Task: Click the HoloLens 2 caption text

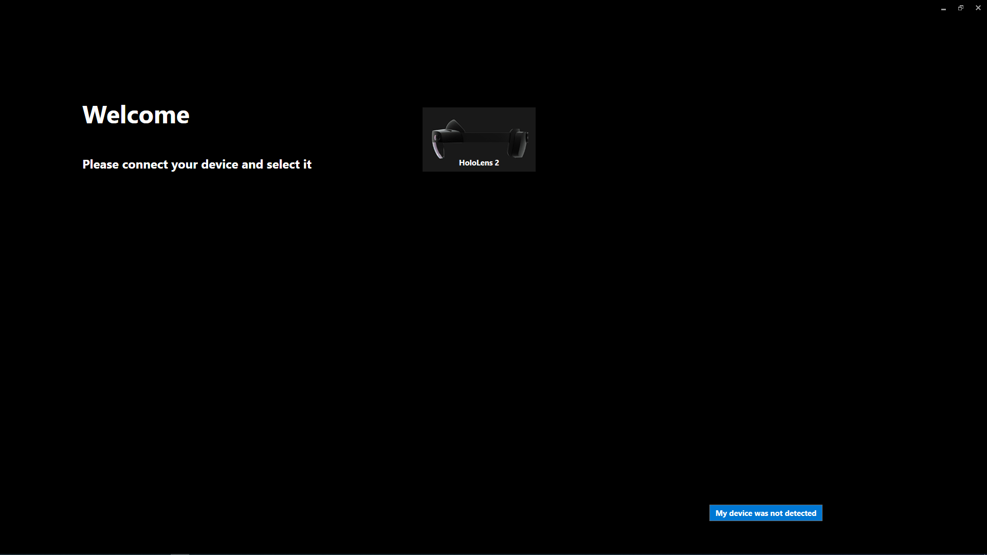Action: (x=479, y=163)
